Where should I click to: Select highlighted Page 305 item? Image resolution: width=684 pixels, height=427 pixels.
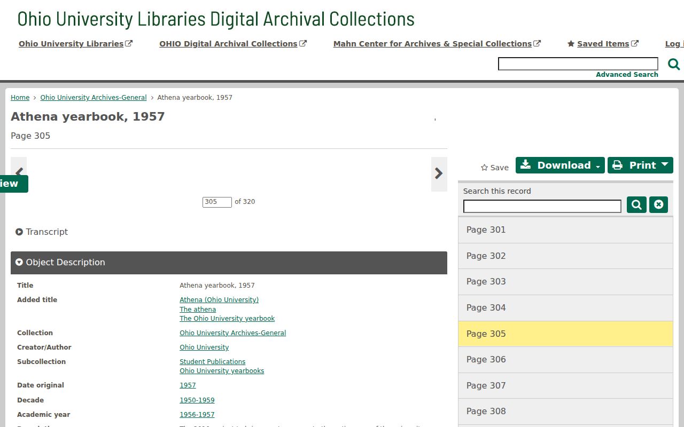(565, 334)
